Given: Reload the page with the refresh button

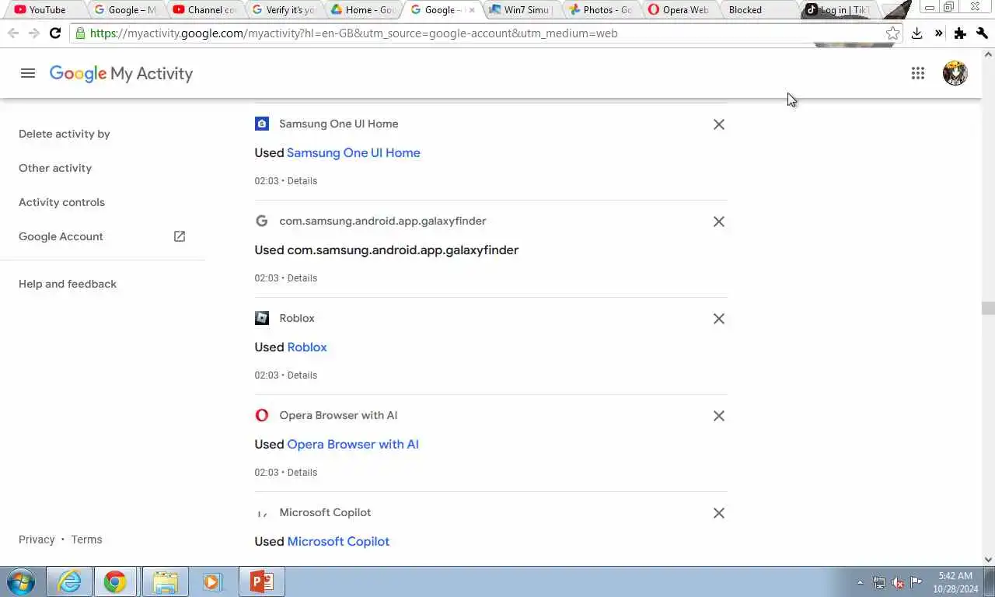Looking at the screenshot, I should (54, 33).
